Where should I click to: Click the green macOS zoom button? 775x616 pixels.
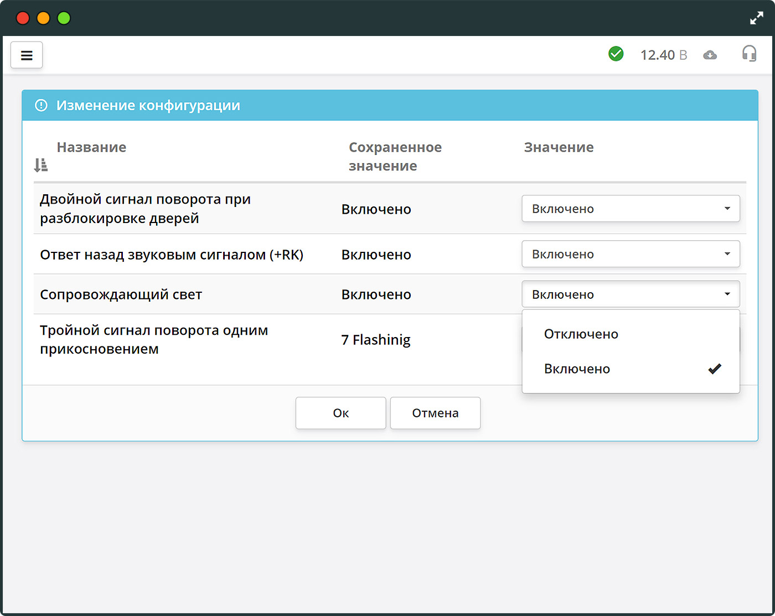tap(64, 18)
